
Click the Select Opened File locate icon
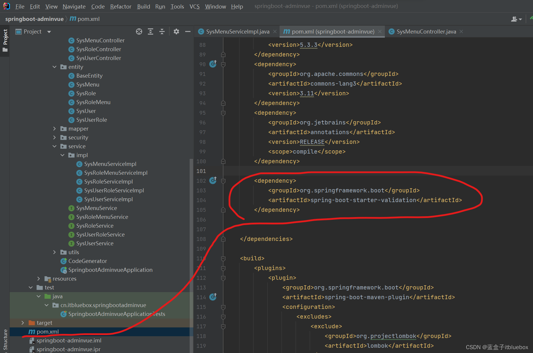point(139,31)
